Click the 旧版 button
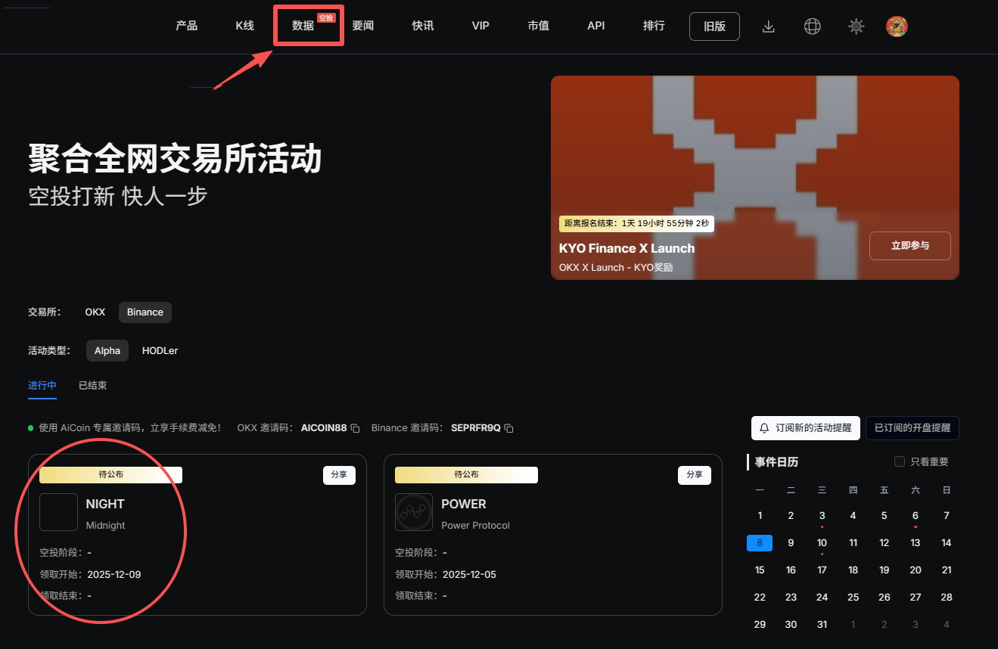This screenshot has height=649, width=998. coord(714,26)
